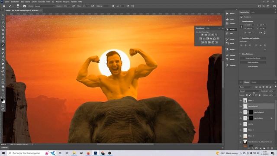Open Photoshop from the Windows taskbar

(x=95, y=153)
